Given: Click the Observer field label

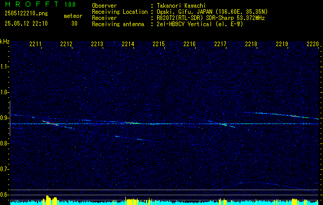Looking at the screenshot, I should [104, 6].
